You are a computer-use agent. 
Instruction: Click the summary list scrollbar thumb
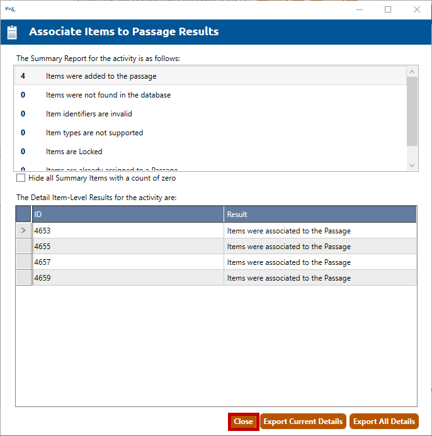(x=412, y=110)
